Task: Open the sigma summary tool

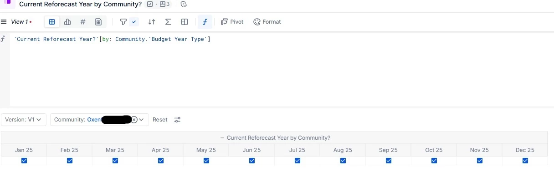Action: 168,22
